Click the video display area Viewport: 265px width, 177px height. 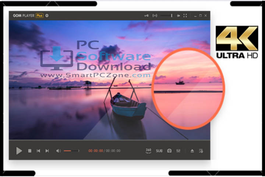110,80
